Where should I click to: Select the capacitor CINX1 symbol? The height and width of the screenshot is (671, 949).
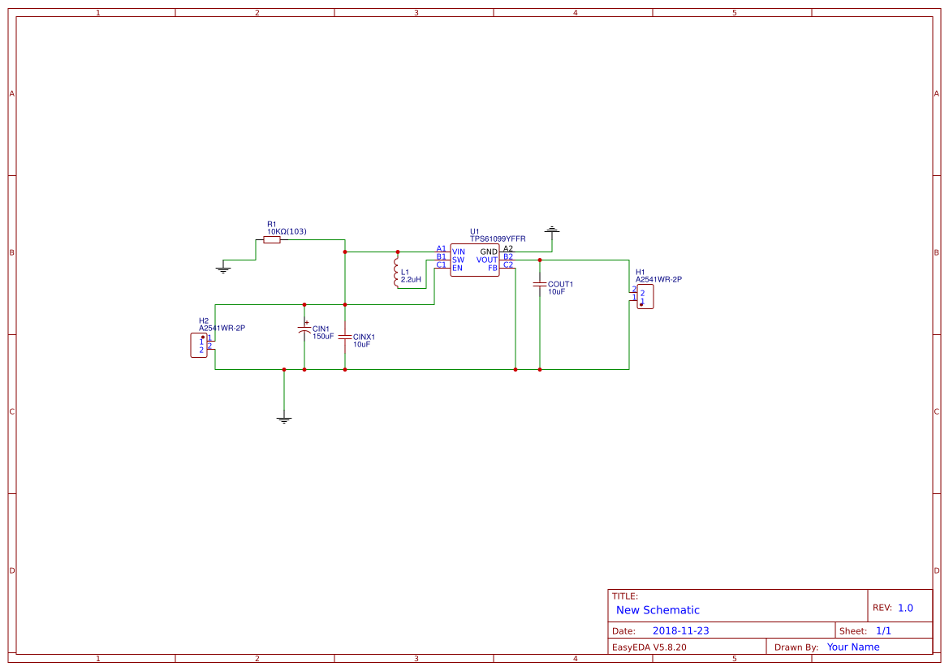(345, 335)
